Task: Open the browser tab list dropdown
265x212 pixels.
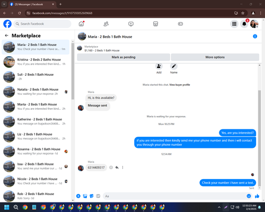Action: click(x=4, y=4)
